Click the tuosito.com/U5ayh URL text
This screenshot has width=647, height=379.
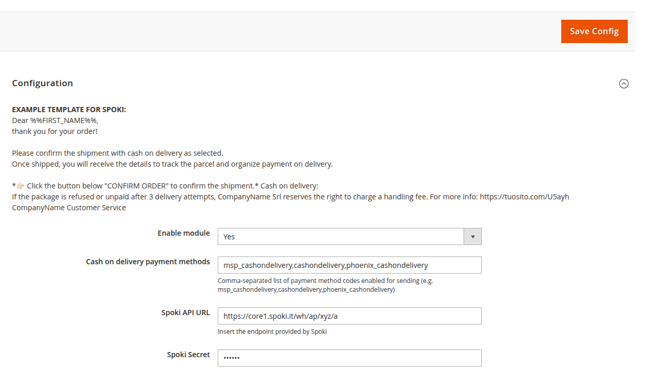[x=524, y=197]
